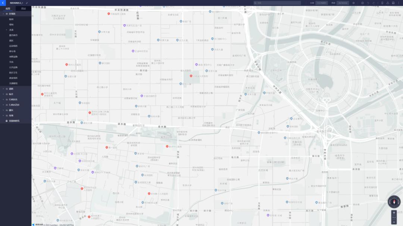The width and height of the screenshot is (403, 226).
Task: Expand the 标注 layer group
Action: [3, 94]
